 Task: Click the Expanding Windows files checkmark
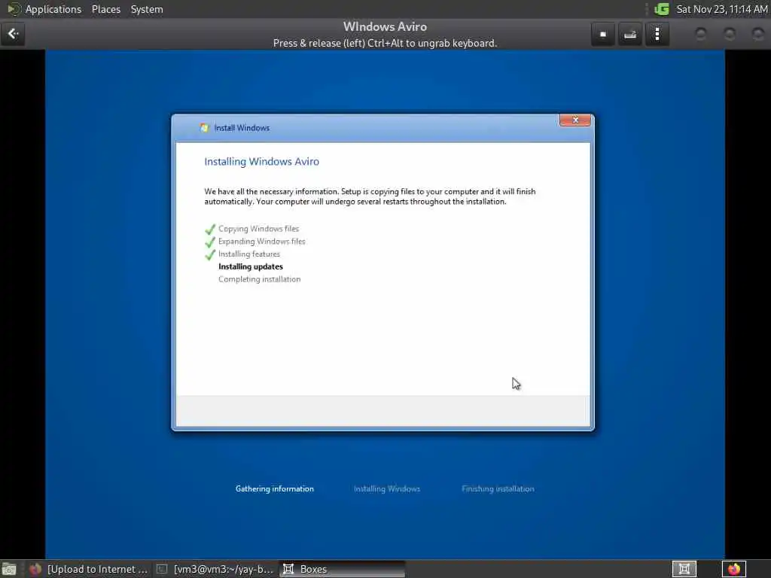[210, 242]
